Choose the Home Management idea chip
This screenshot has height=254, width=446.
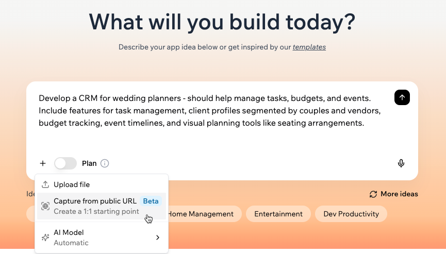(202, 214)
